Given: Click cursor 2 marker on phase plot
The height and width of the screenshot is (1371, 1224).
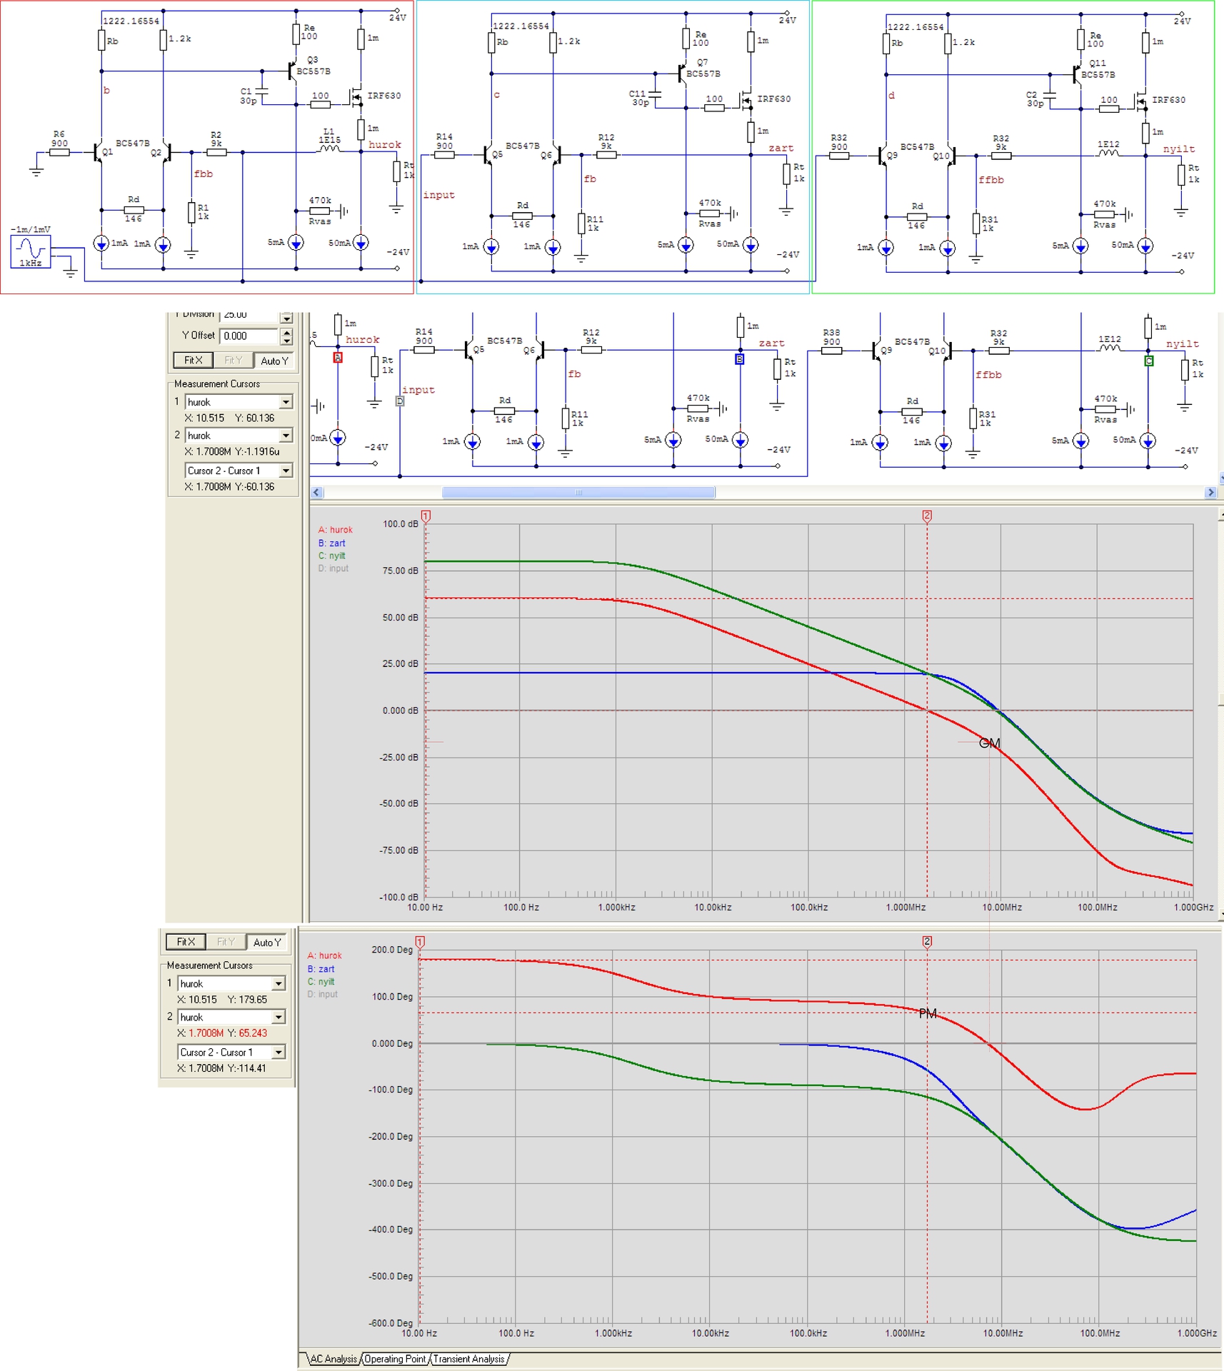Looking at the screenshot, I should (x=927, y=942).
